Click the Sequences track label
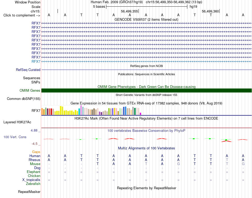Image resolution: width=252 pixels, height=198 pixels. pos(32,78)
